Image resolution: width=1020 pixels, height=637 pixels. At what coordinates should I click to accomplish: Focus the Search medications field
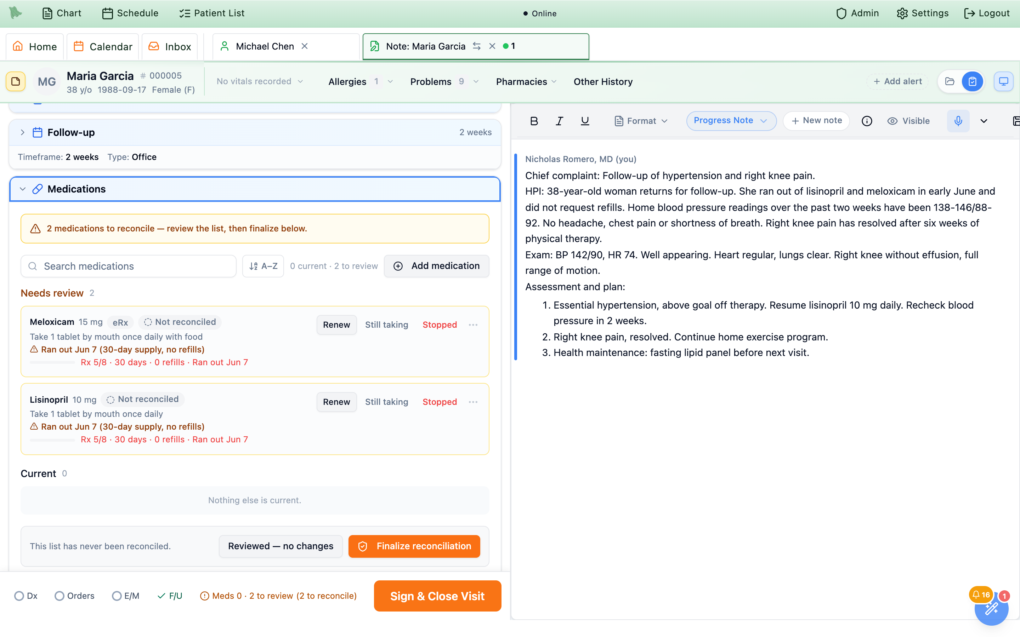click(x=128, y=266)
